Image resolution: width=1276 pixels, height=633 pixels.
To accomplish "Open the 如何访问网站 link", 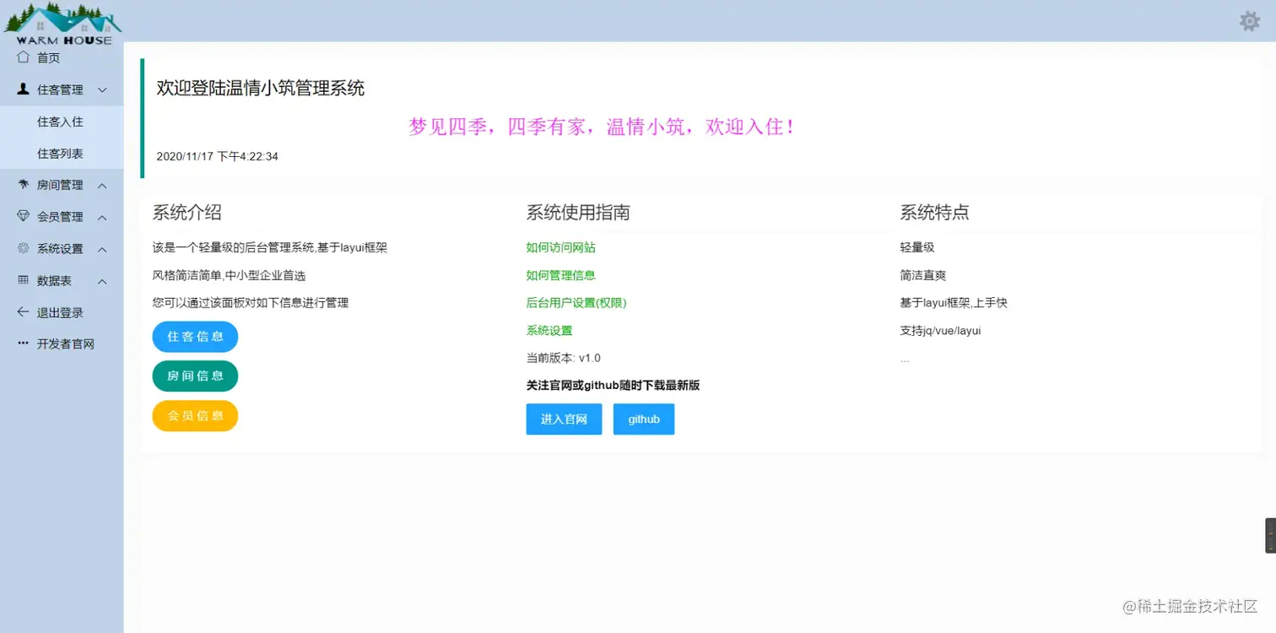I will (x=561, y=247).
